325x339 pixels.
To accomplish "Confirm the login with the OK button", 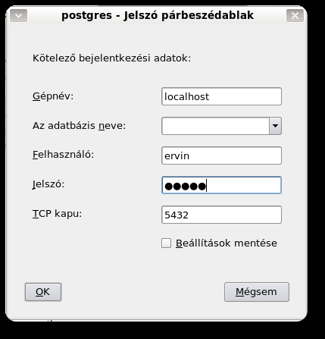I will point(43,292).
